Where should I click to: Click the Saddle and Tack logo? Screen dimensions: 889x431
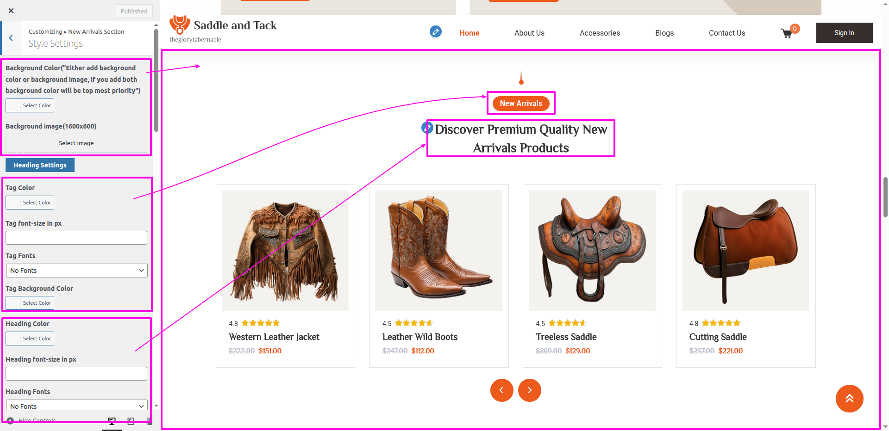[x=223, y=26]
